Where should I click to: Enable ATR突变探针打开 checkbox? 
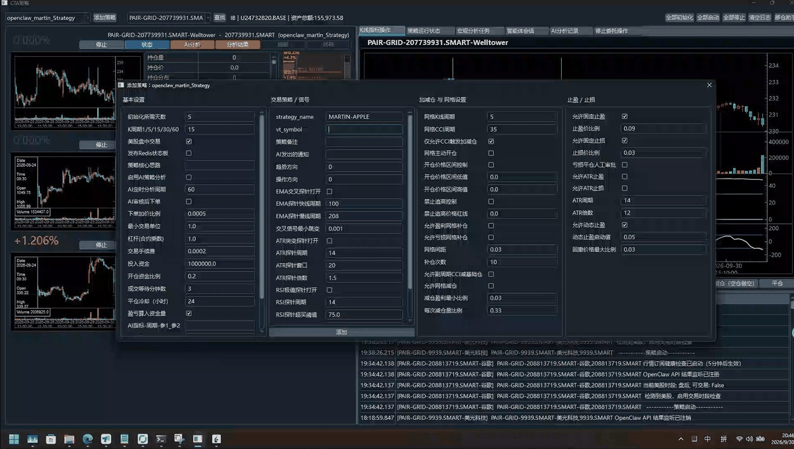[330, 241]
